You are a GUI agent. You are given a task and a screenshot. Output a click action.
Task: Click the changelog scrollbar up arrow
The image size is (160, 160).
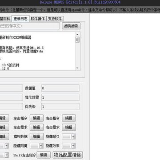point(77,34)
